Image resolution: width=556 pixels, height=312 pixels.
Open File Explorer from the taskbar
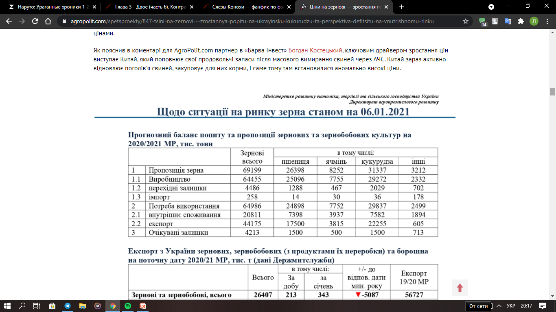(x=83, y=306)
